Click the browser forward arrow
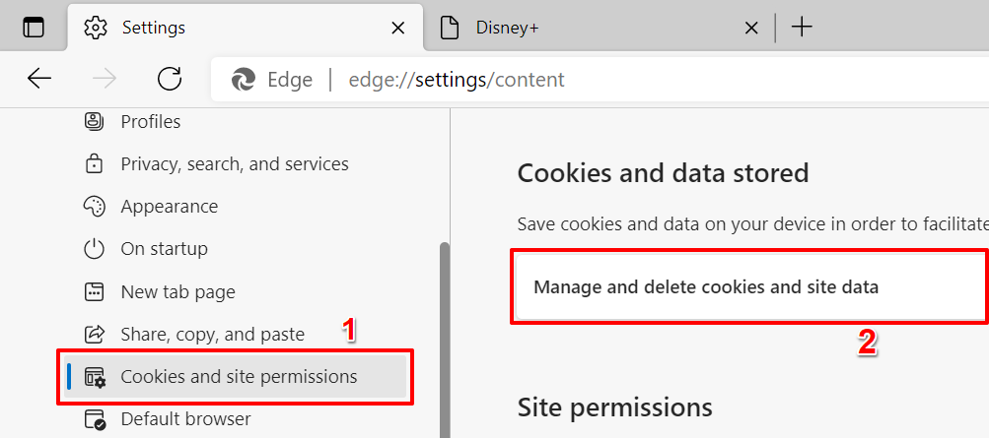This screenshot has width=989, height=438. (x=105, y=79)
